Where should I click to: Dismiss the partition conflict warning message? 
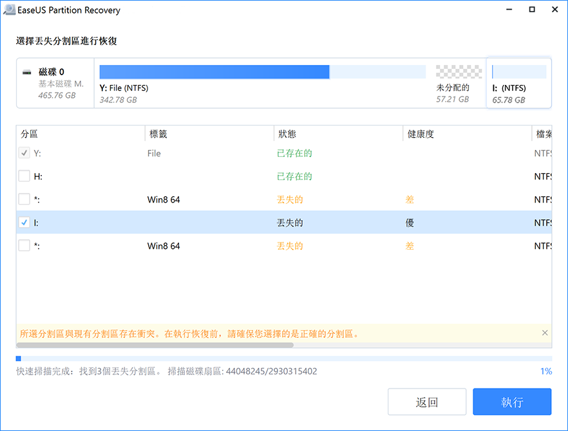545,333
